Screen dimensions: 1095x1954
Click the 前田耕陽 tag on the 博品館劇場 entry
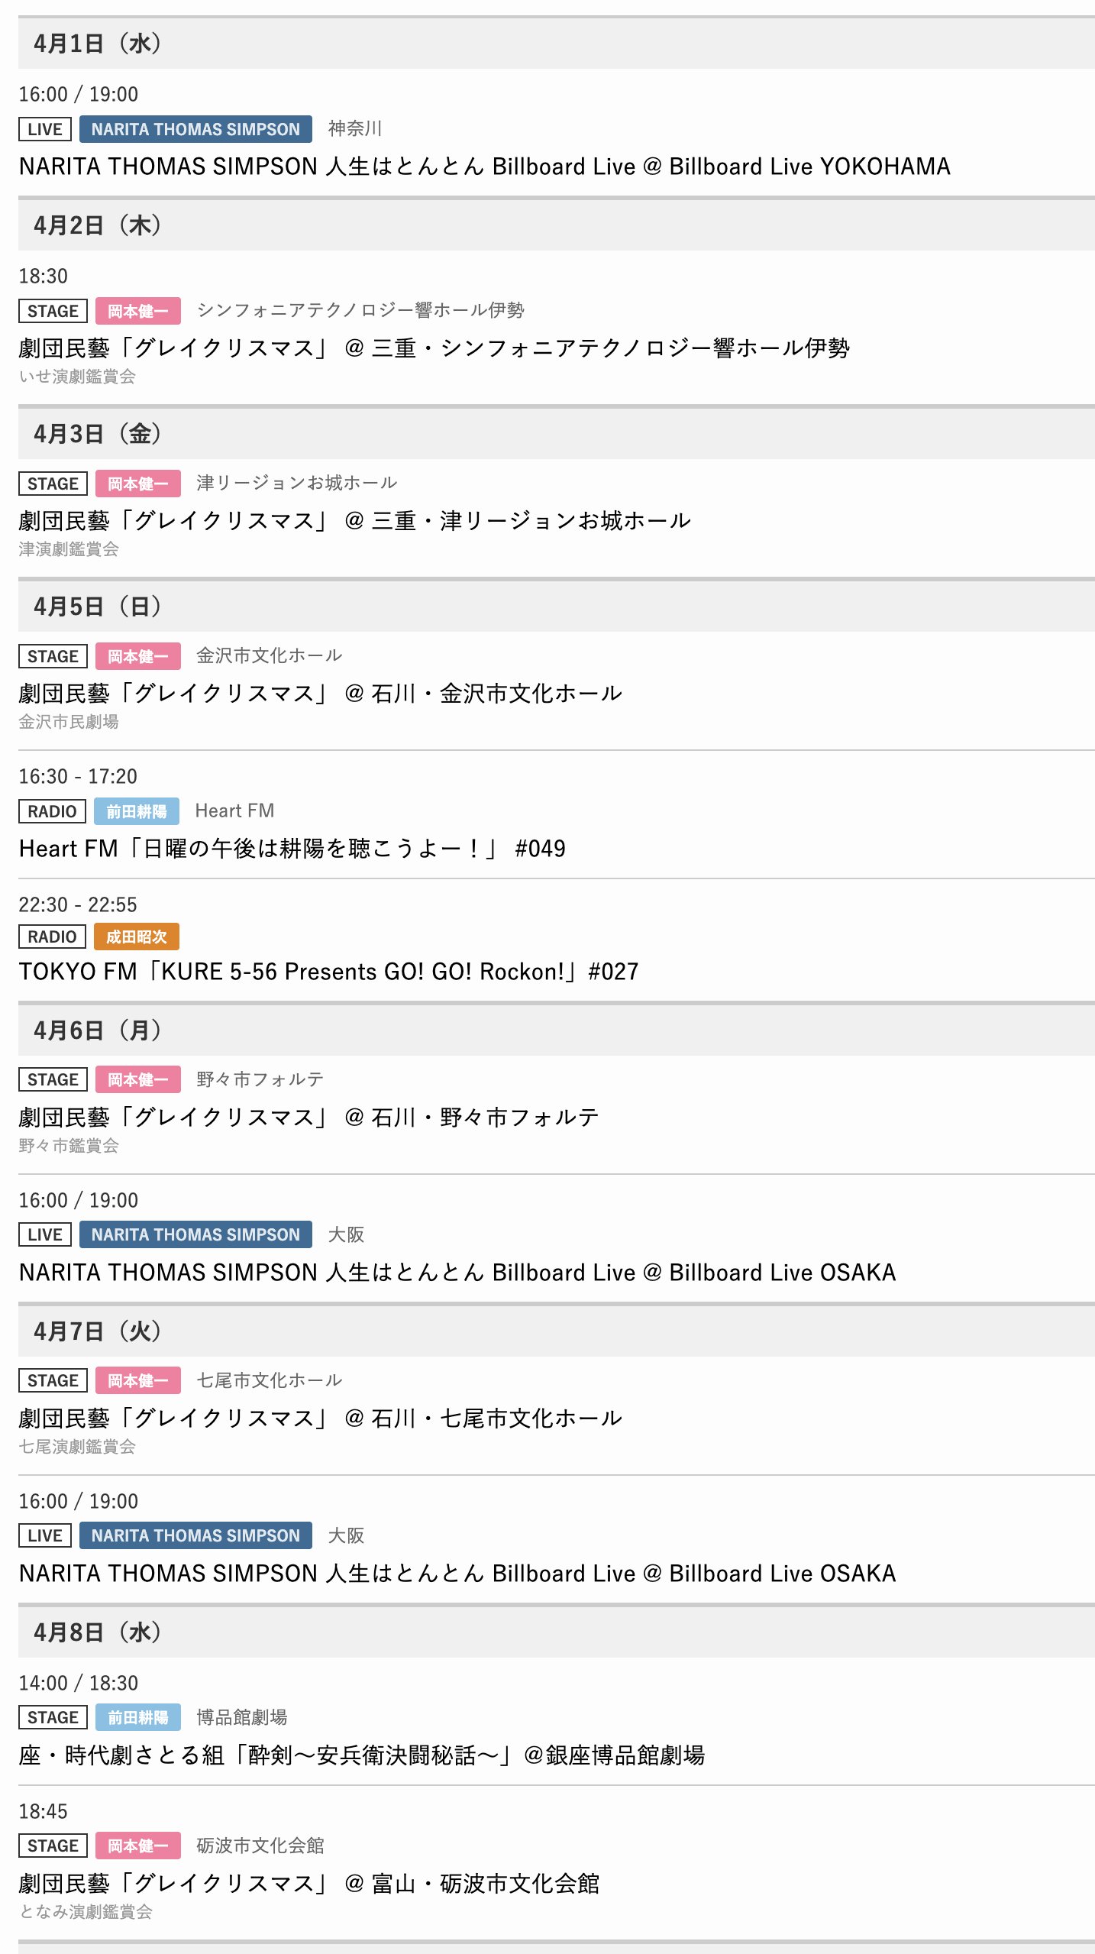point(137,1718)
